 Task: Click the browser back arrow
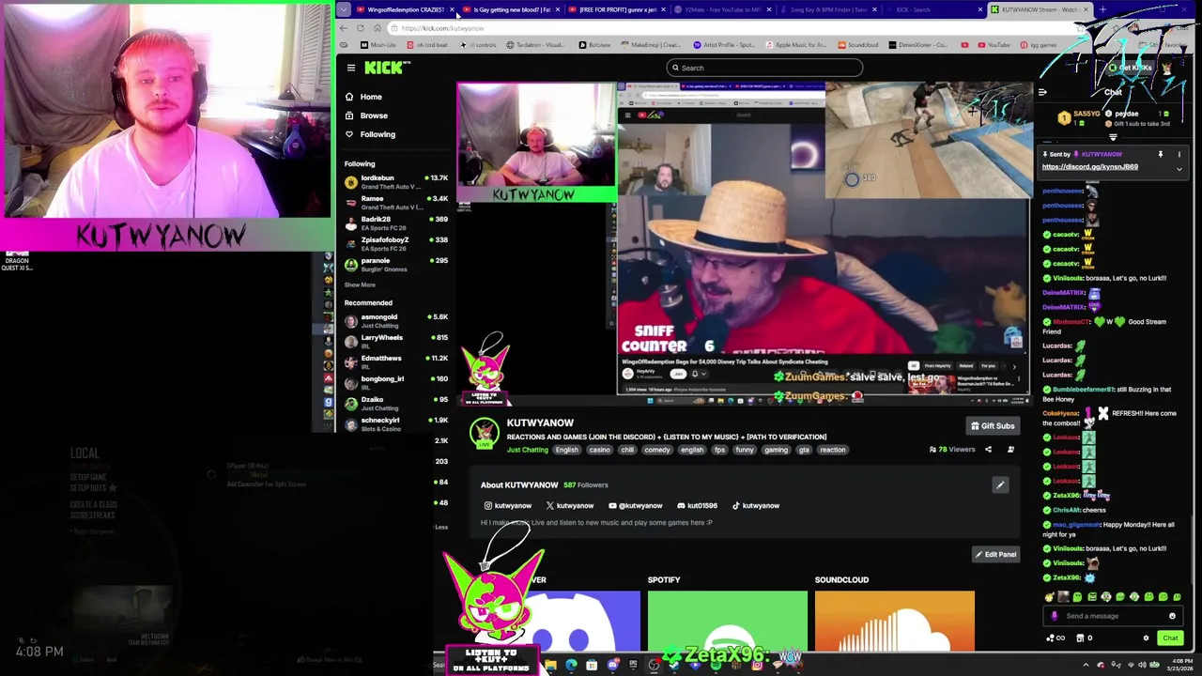pyautogui.click(x=344, y=28)
